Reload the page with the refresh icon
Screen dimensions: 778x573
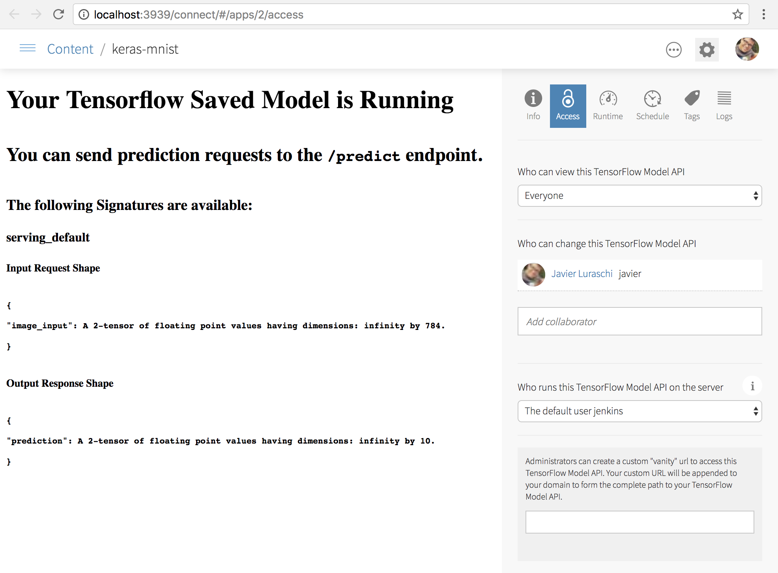(58, 15)
